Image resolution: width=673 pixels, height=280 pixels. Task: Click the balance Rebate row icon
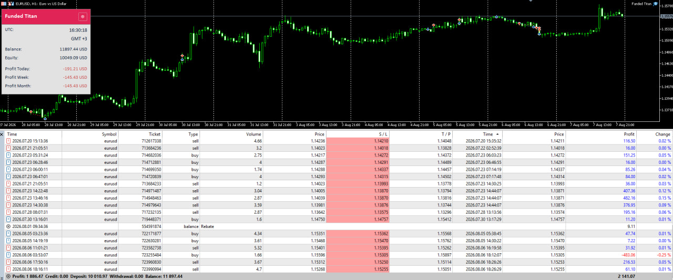8,226
